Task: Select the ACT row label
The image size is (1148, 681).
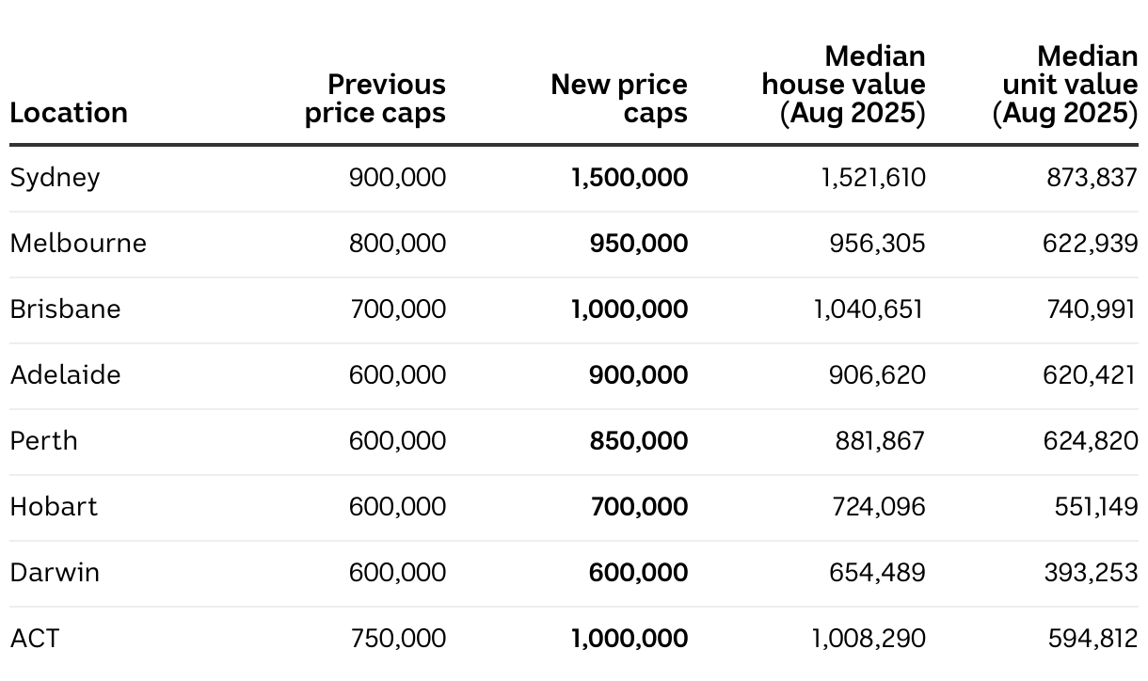Action: coord(35,639)
